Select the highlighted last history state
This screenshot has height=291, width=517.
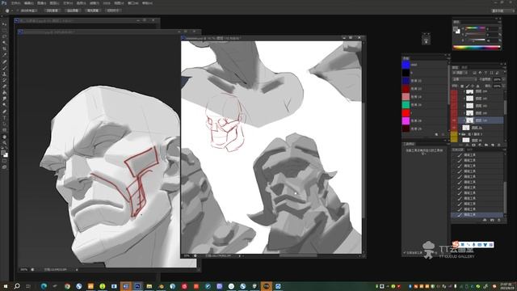point(477,215)
